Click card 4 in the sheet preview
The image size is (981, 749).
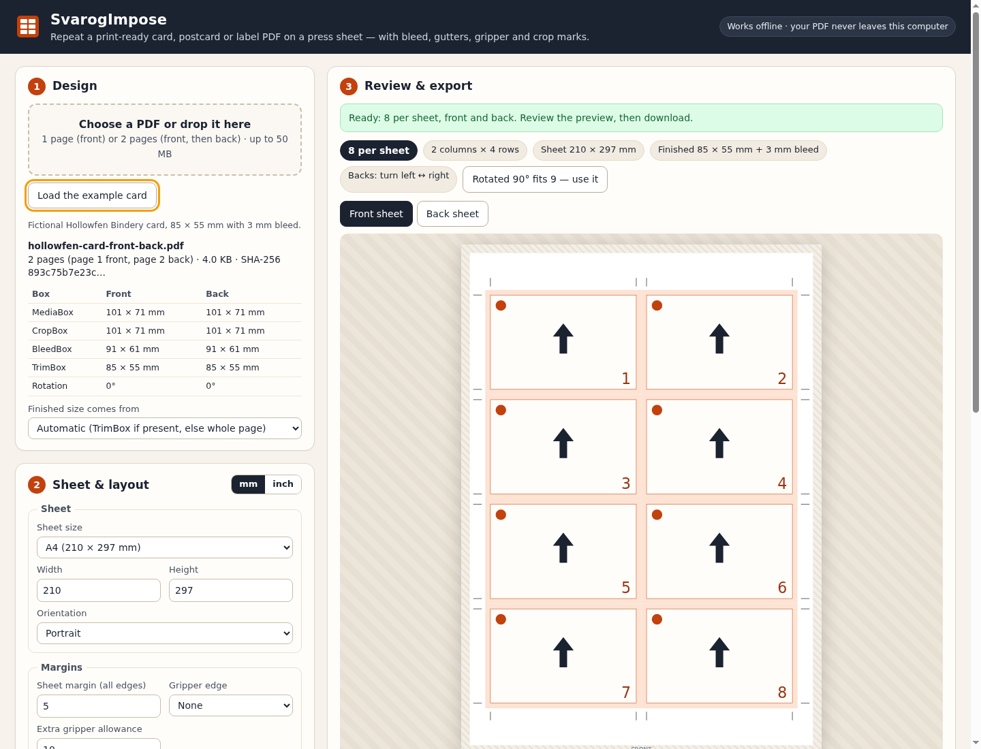click(x=719, y=447)
